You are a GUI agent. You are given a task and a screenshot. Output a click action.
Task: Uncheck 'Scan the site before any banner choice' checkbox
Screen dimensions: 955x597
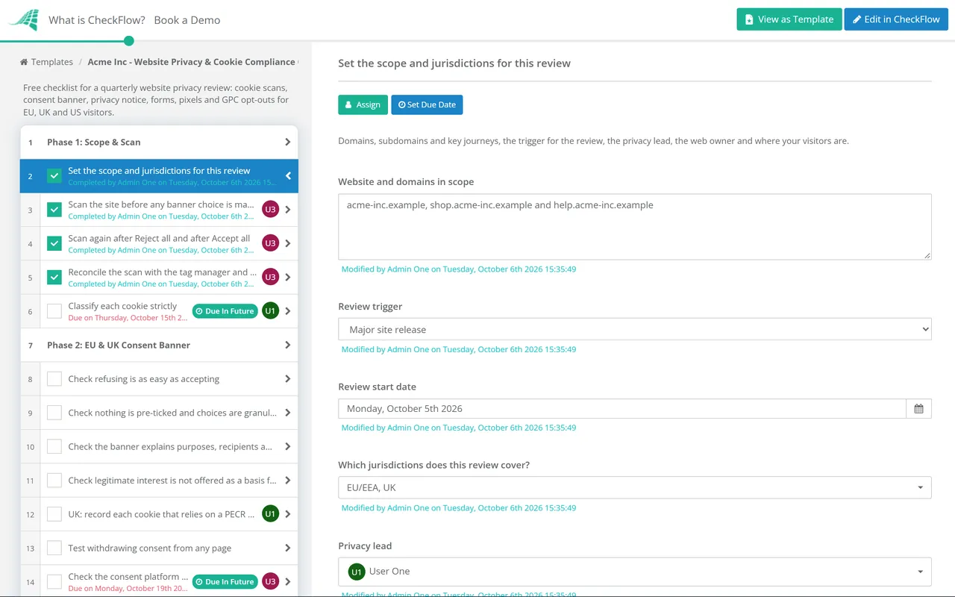tap(54, 210)
